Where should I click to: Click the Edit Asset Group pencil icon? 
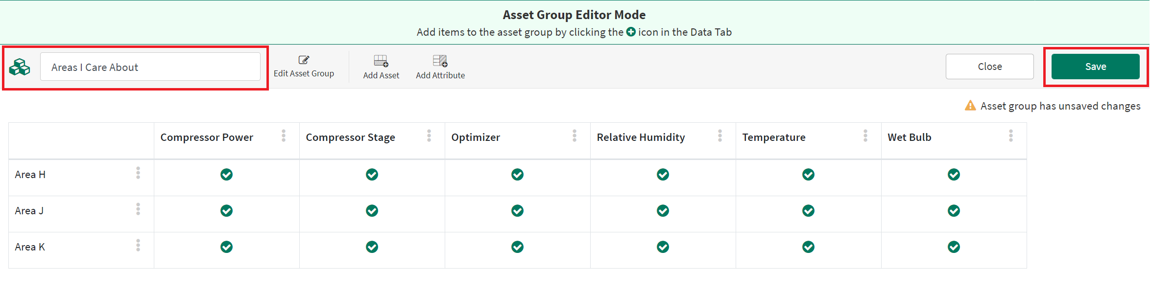[304, 60]
